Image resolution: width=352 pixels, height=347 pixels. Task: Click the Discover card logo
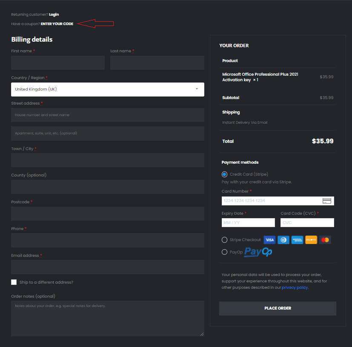[311, 240]
